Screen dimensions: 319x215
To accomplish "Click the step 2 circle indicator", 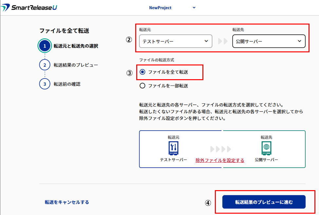I will [x=45, y=65].
